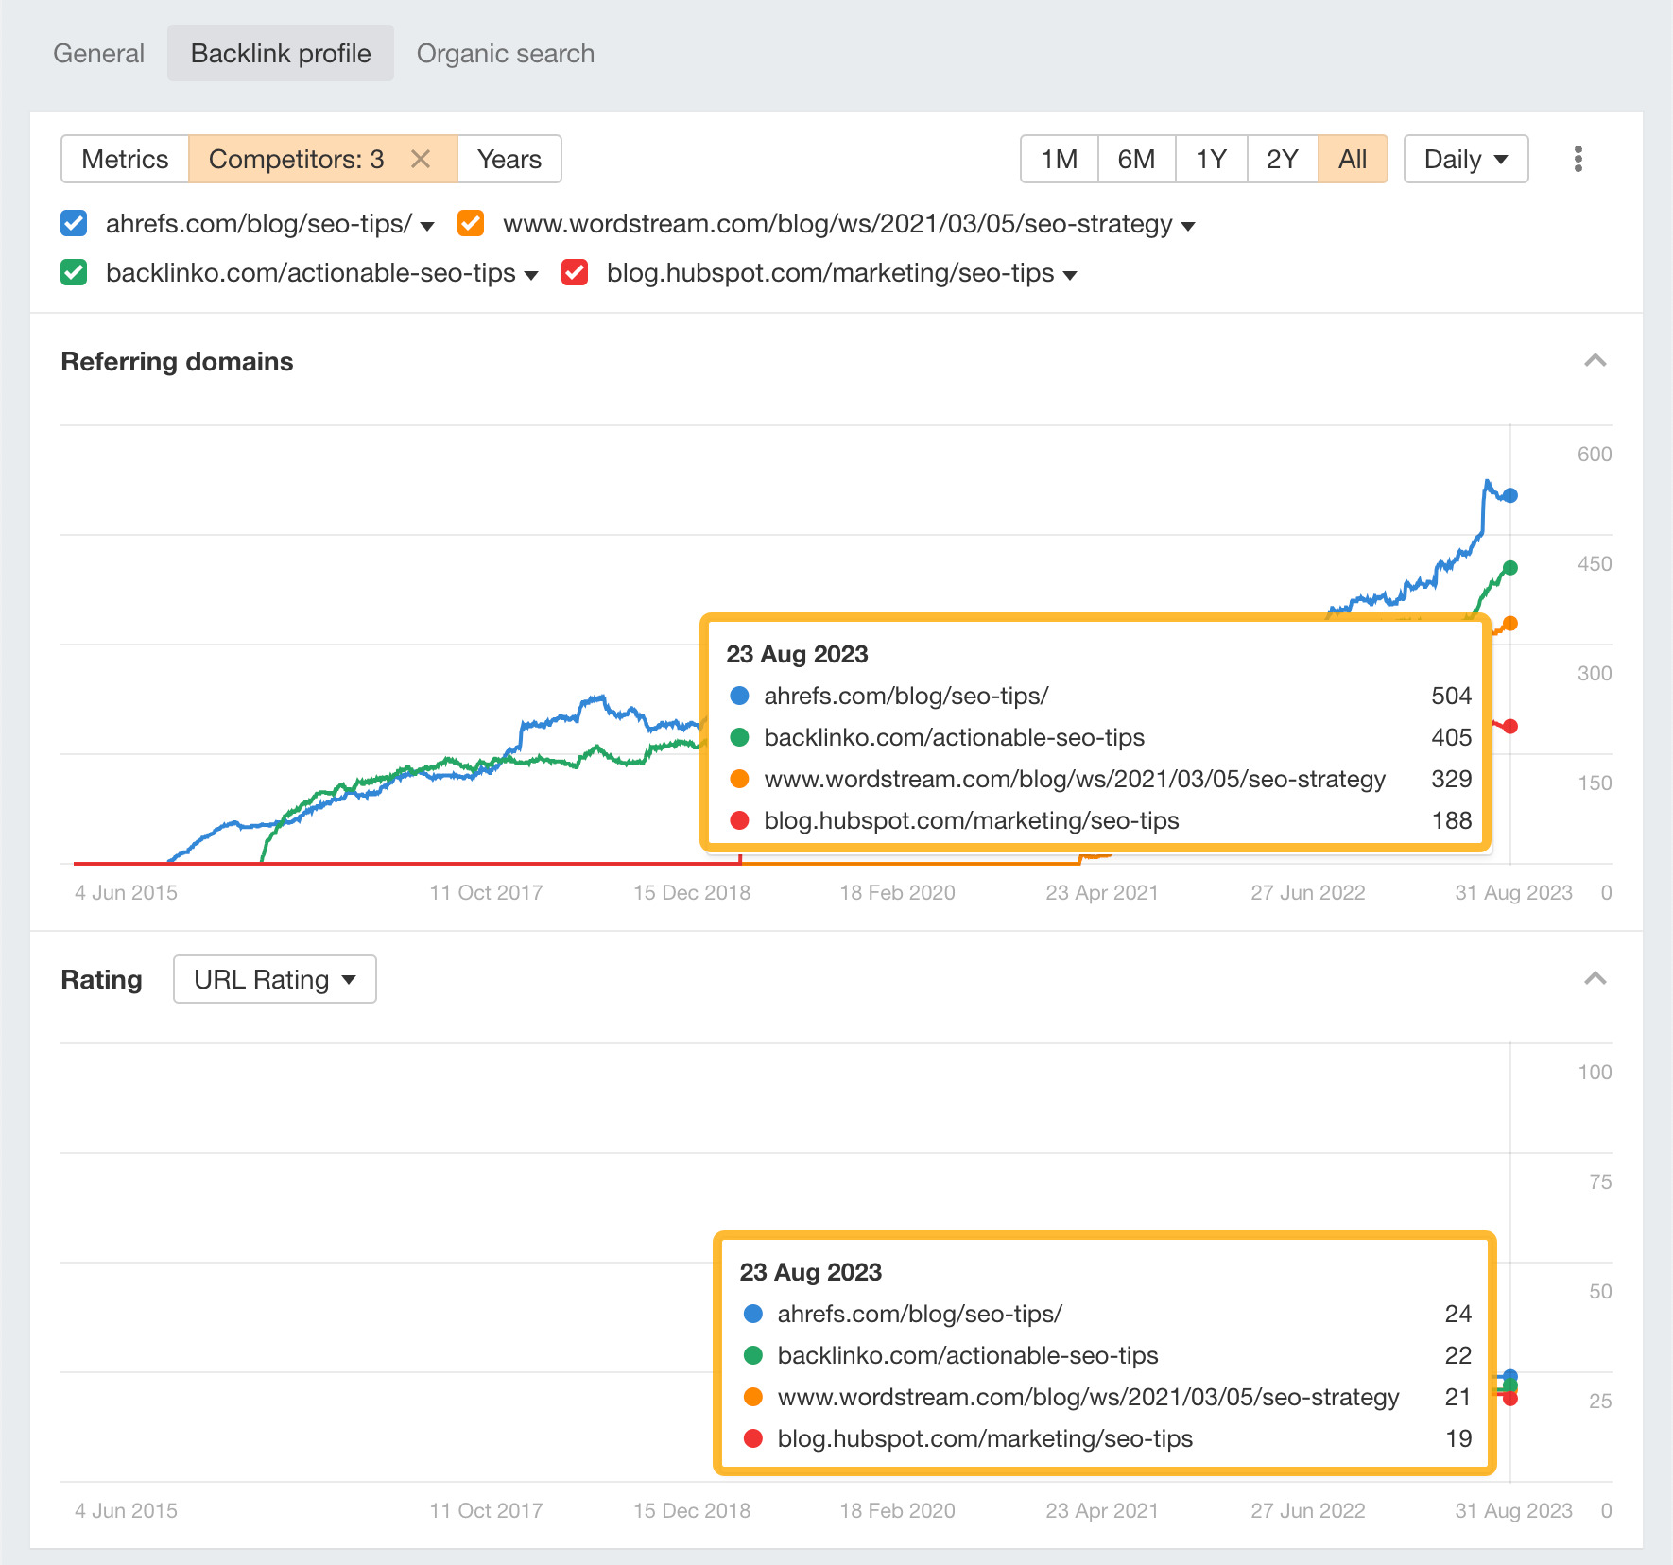The image size is (1673, 1565).
Task: Uncheck the ahrefs.com/blog/seo-tips/ competitor
Action: pyautogui.click(x=73, y=224)
